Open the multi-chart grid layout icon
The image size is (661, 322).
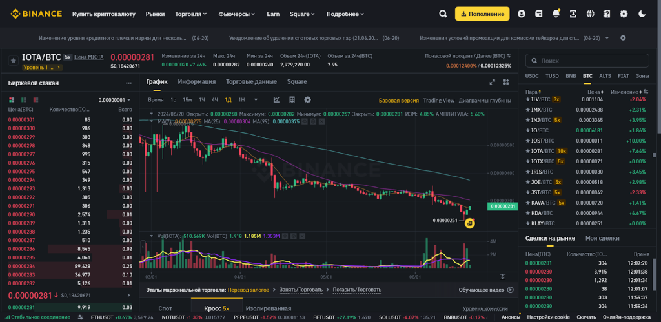(x=505, y=82)
